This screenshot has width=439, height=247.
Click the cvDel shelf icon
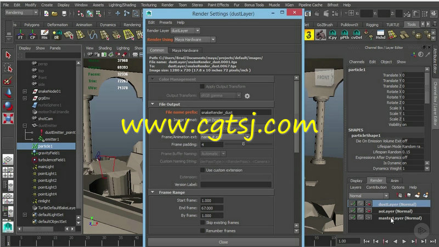tap(356, 35)
